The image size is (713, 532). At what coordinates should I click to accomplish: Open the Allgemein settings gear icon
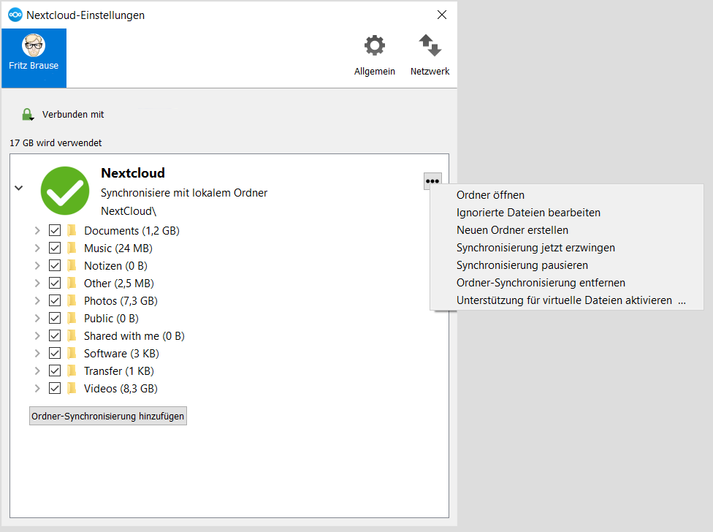point(374,46)
